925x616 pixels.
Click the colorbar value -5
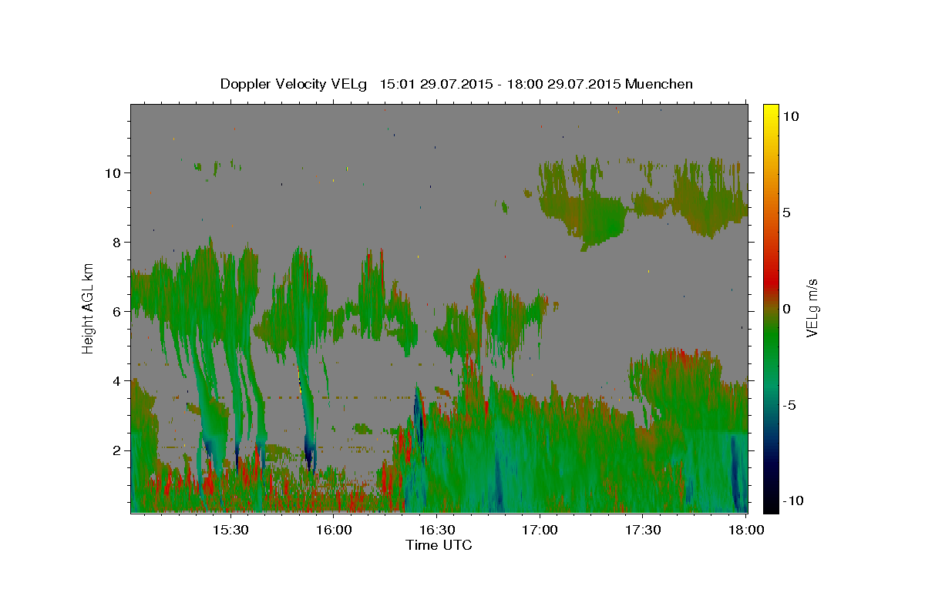click(x=790, y=405)
